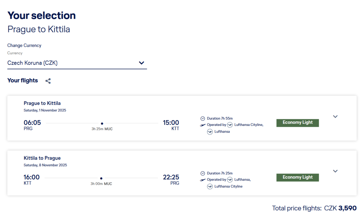Click the Kittila to Prague card title
This screenshot has height=213, width=364.
click(x=42, y=158)
